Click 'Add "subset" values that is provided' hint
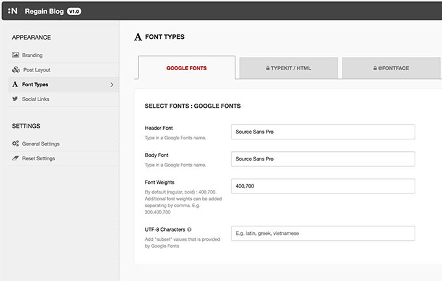The width and height of the screenshot is (442, 281). pyautogui.click(x=182, y=239)
